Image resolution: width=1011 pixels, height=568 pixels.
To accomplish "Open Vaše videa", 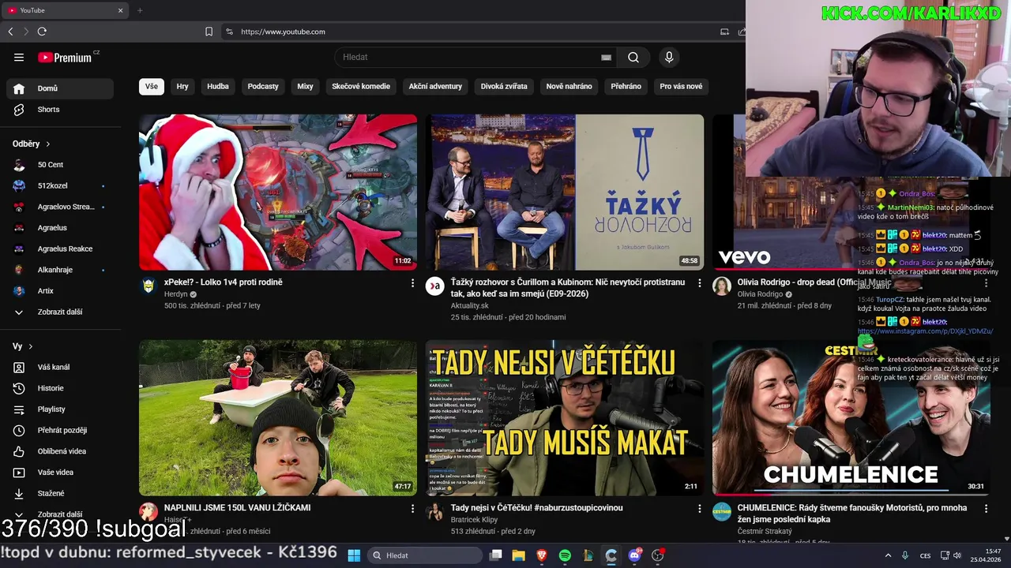I will pyautogui.click(x=60, y=473).
